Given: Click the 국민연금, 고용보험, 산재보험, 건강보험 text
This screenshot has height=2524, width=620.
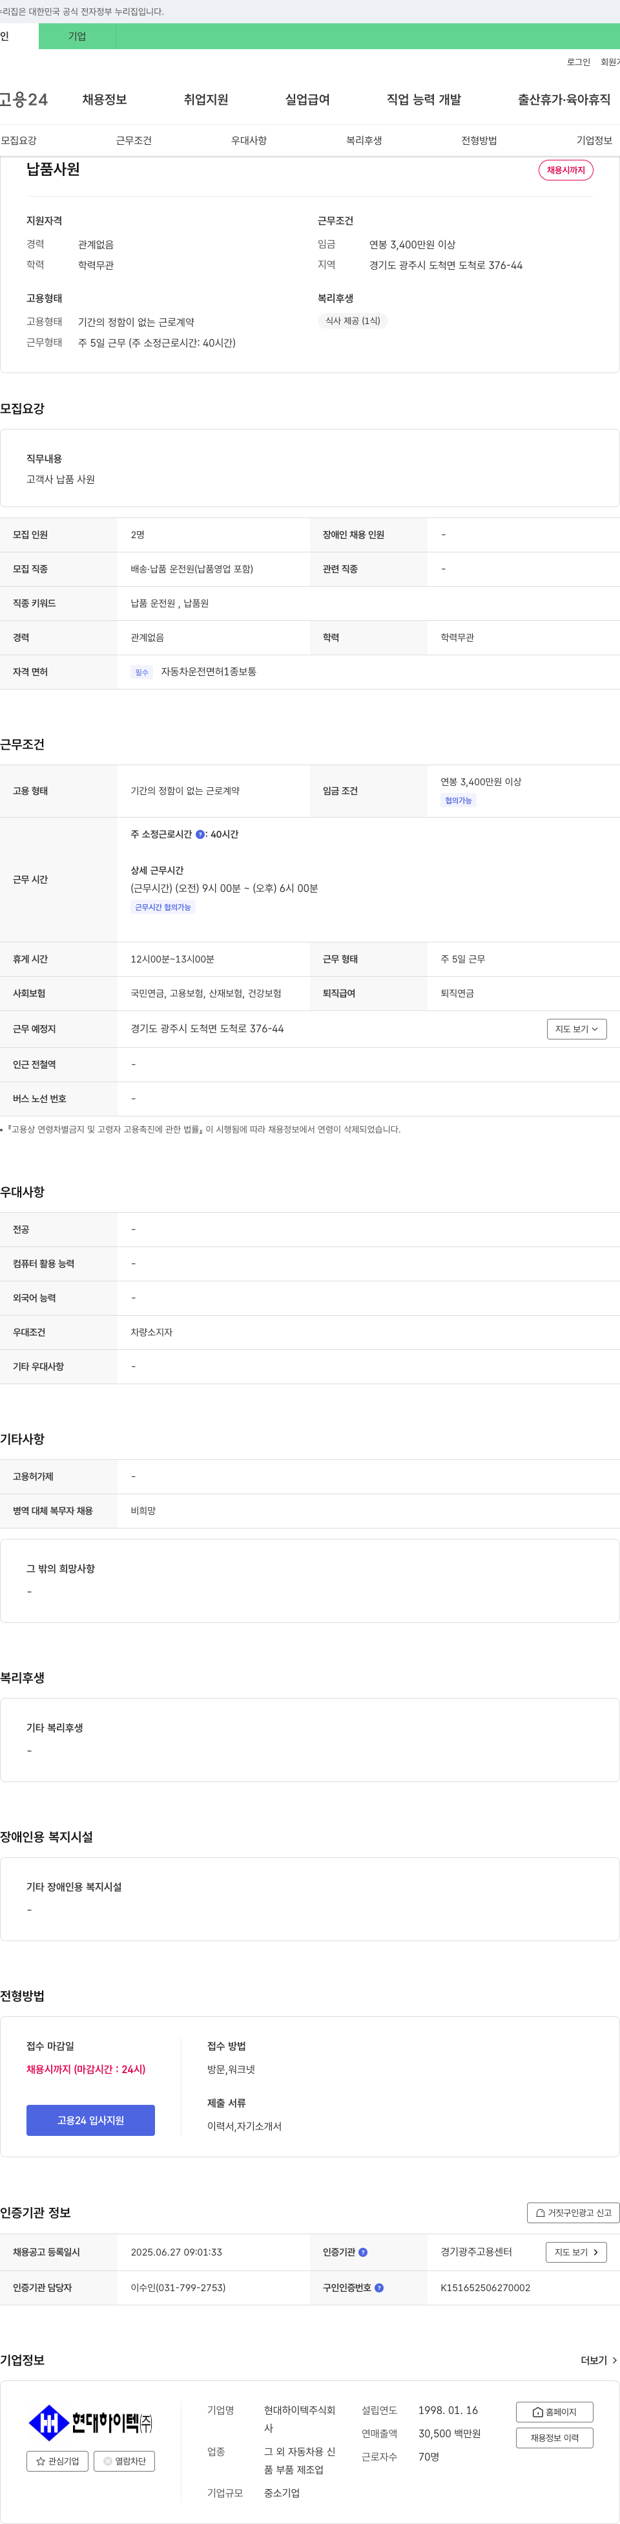Looking at the screenshot, I should pyautogui.click(x=206, y=994).
